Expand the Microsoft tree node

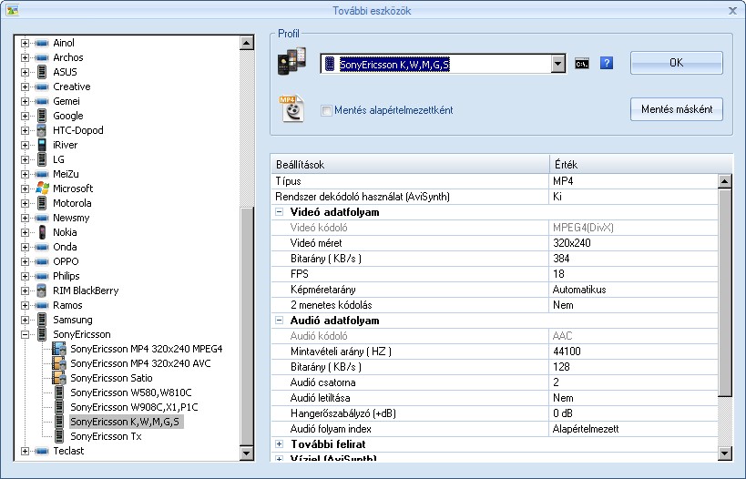click(x=25, y=189)
